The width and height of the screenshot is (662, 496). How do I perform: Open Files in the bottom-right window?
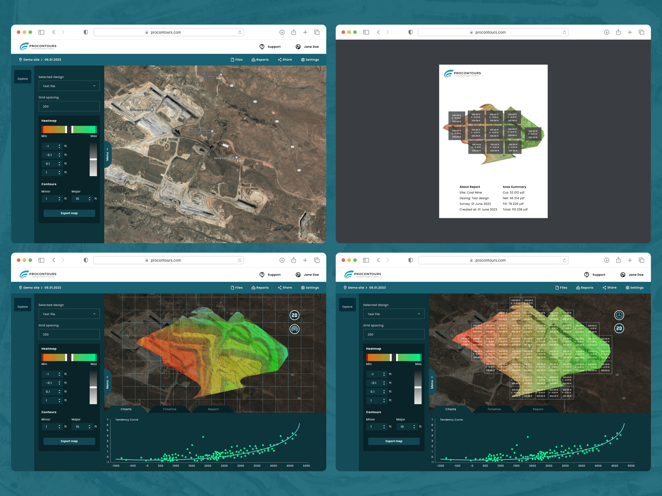pos(561,288)
